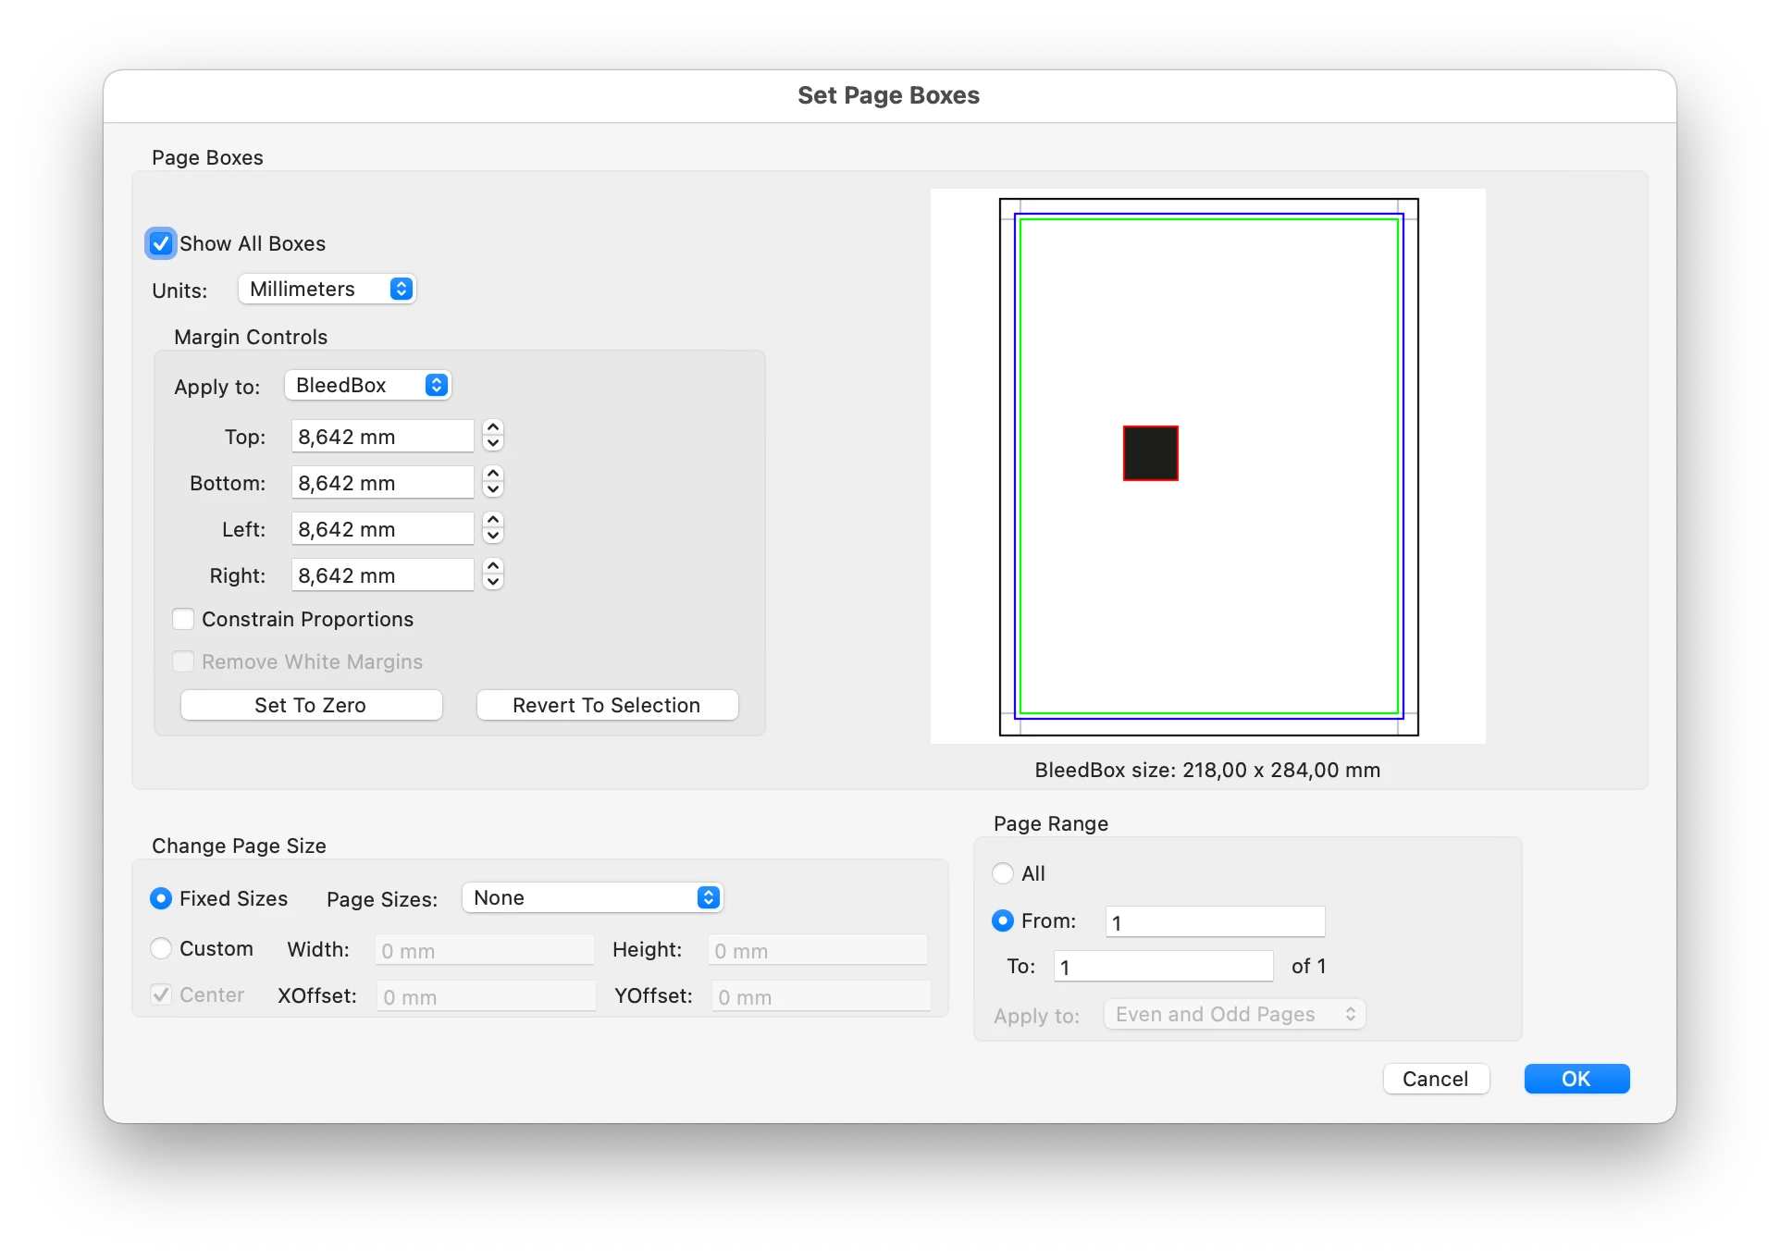Click the Bottom margin increment arrow
Viewport: 1780px width, 1260px height.
493,474
